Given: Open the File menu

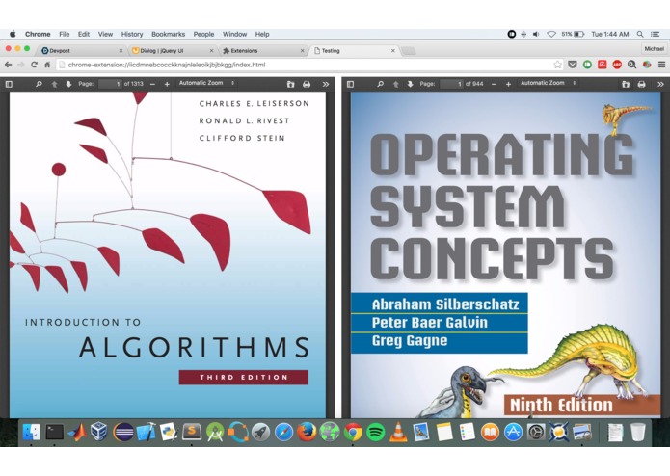Looking at the screenshot, I should (x=64, y=34).
